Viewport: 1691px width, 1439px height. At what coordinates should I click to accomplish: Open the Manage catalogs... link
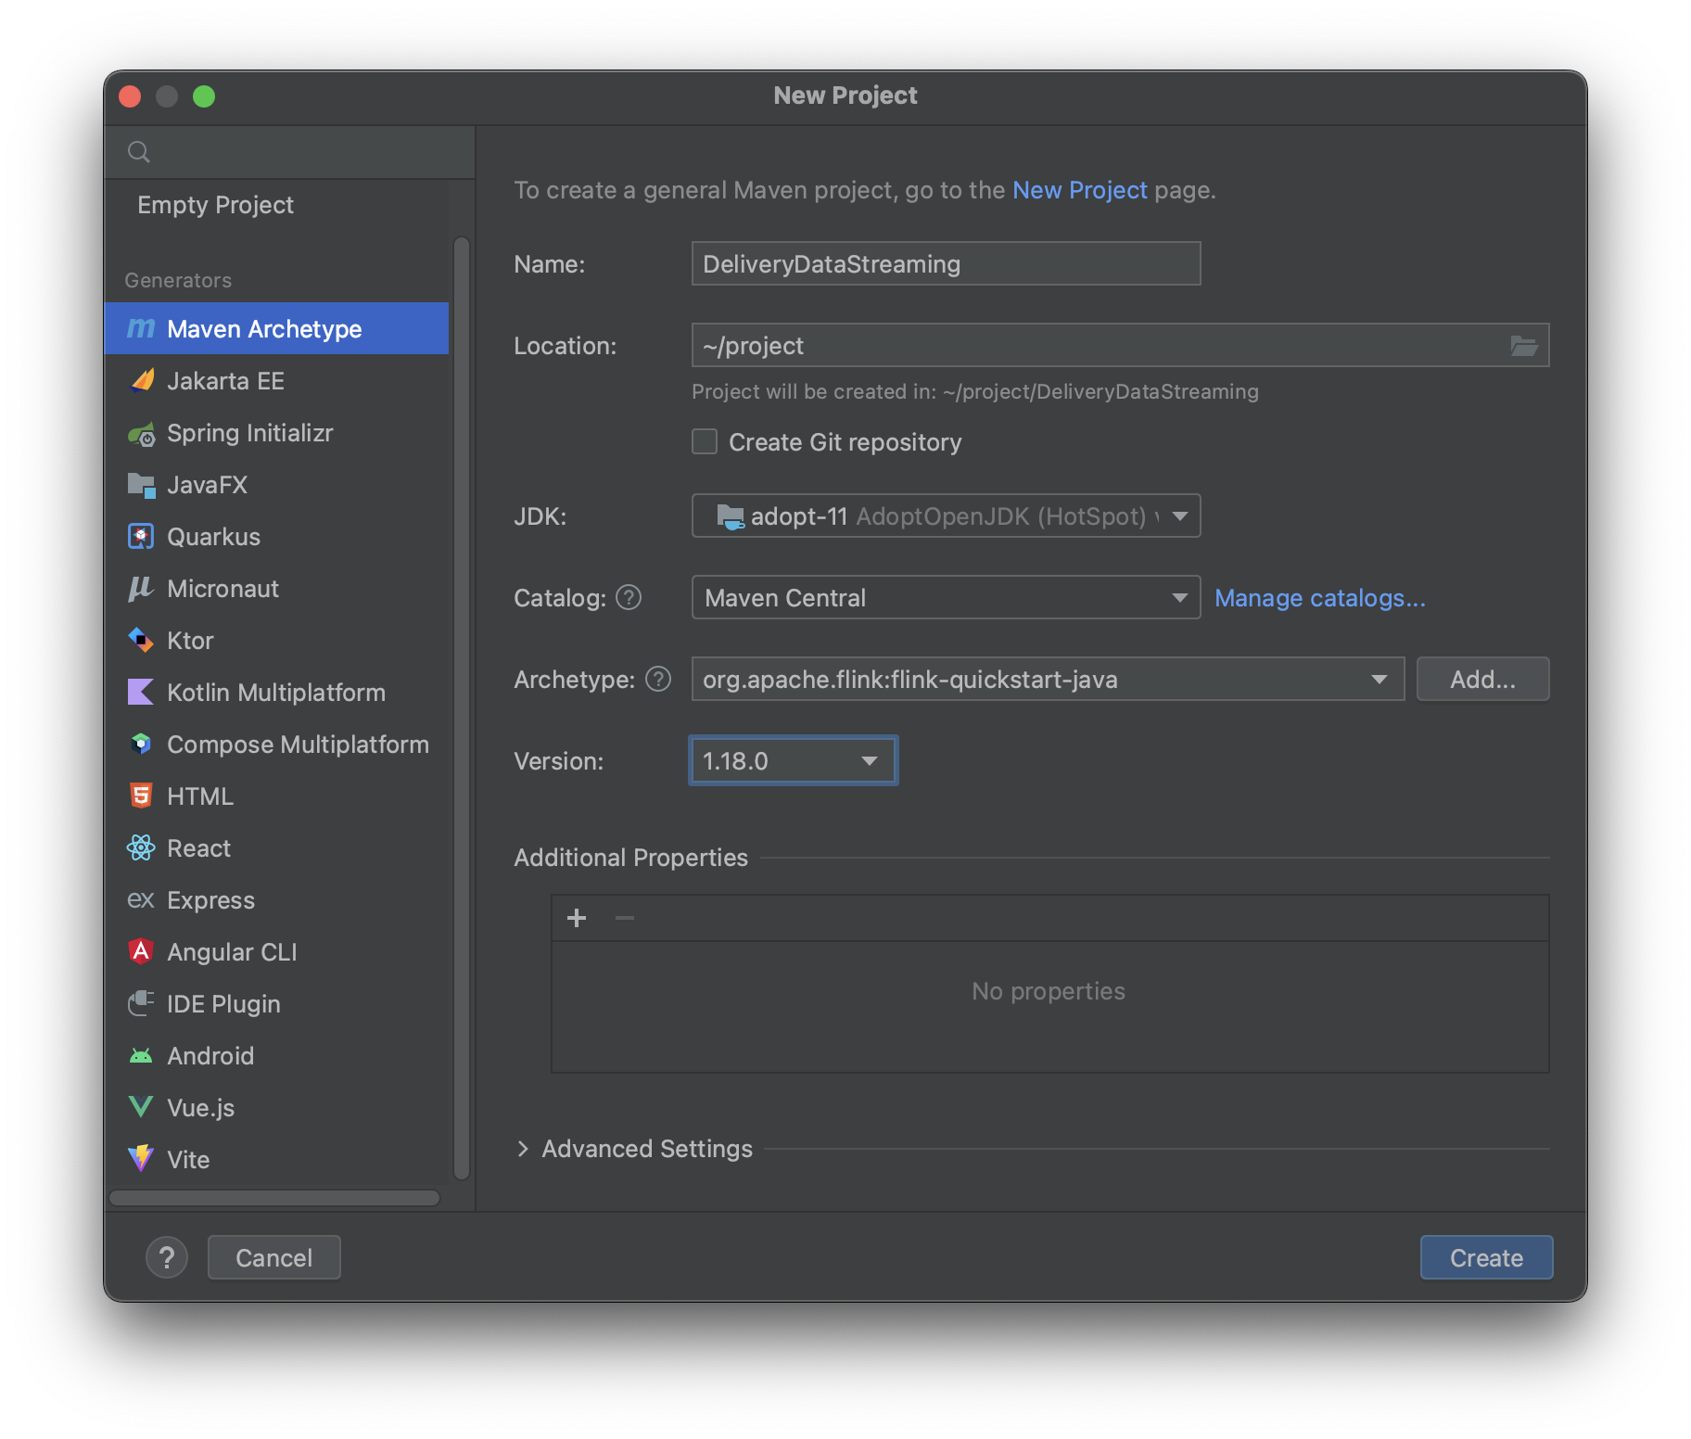[x=1320, y=598]
